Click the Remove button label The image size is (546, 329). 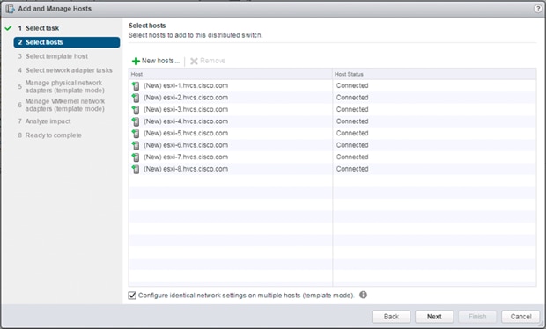(213, 61)
